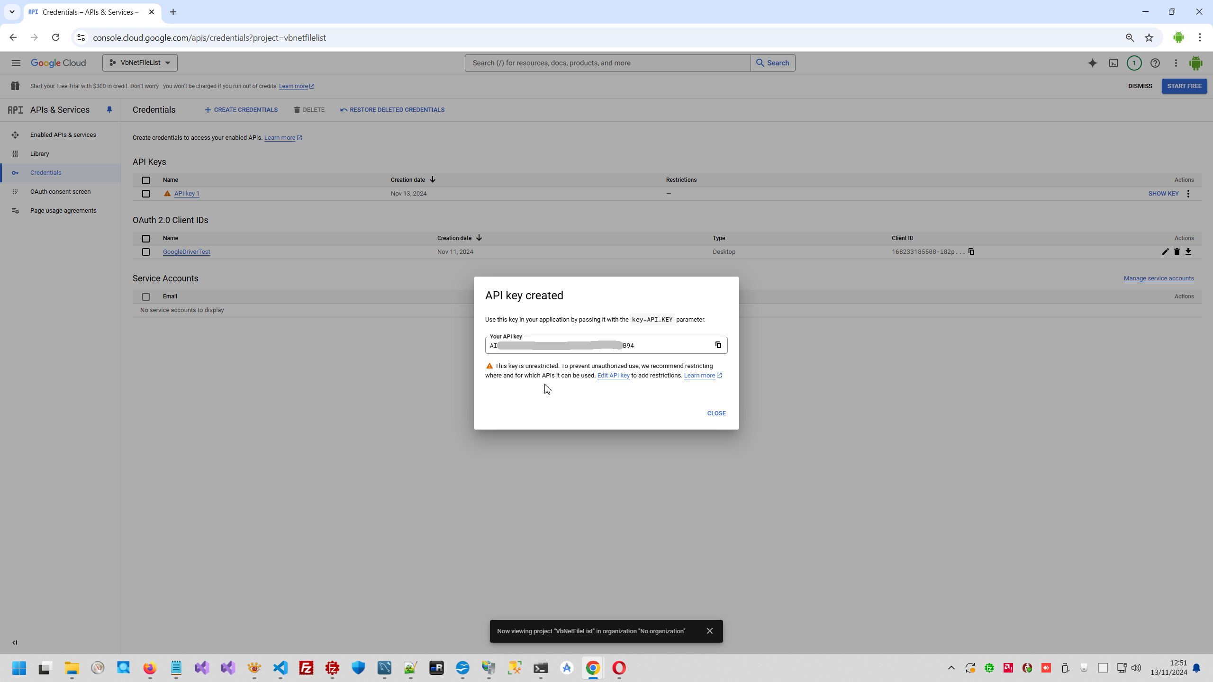
Task: Open the main navigation hamburger menu
Action: [x=16, y=63]
